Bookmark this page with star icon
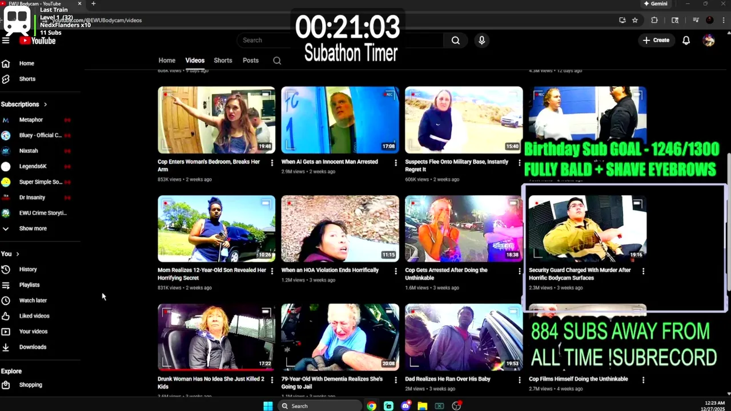731x411 pixels. [634, 20]
